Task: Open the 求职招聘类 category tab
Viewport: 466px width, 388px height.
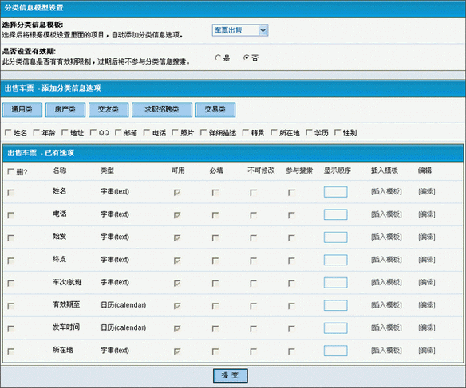Action: click(162, 109)
